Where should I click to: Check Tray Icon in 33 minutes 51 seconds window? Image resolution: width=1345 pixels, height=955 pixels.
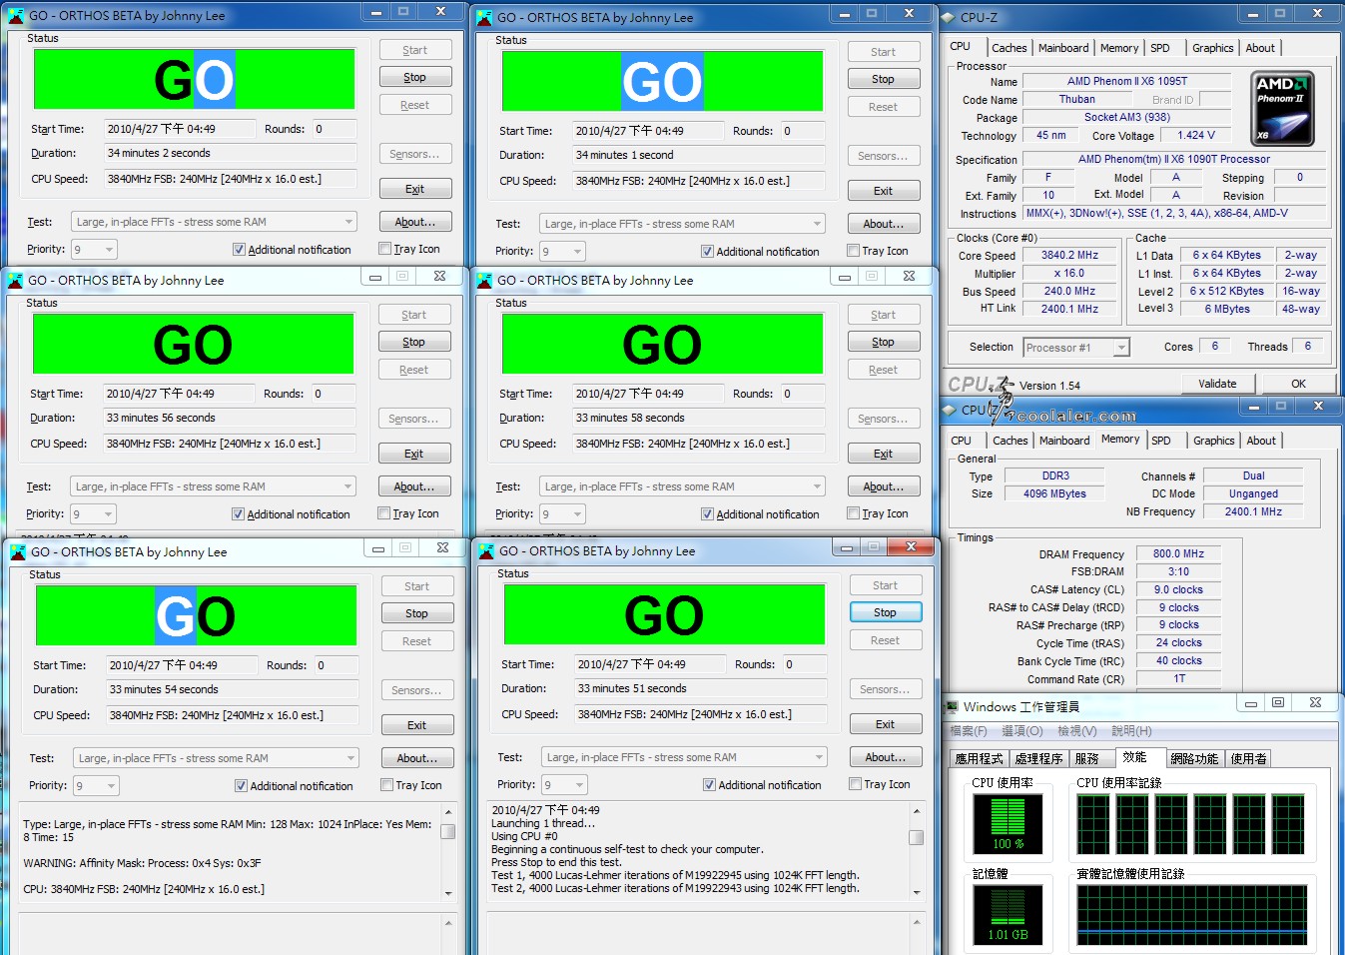pos(856,784)
